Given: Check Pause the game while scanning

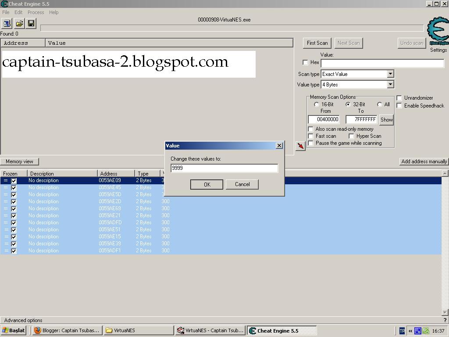Looking at the screenshot, I should tap(310, 143).
